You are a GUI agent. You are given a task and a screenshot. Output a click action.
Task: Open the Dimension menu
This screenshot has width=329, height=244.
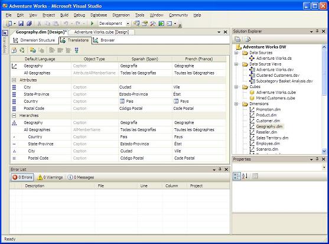click(x=121, y=15)
